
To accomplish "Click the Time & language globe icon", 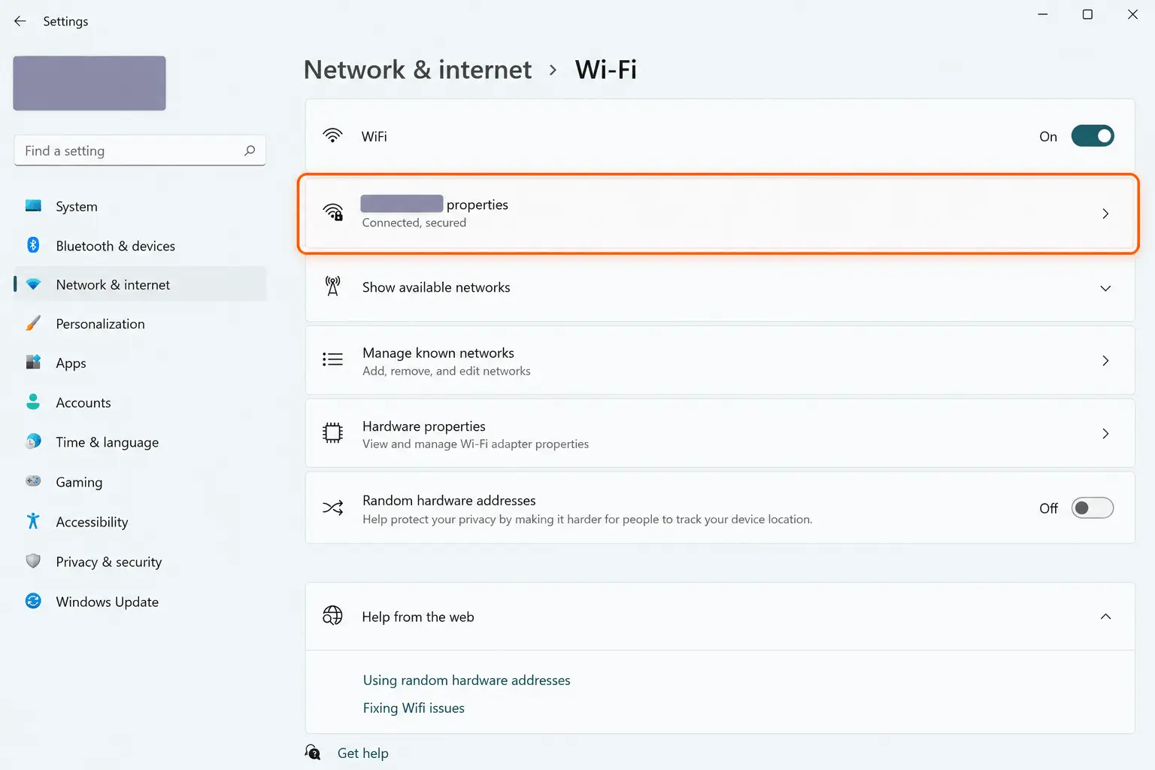I will point(33,441).
